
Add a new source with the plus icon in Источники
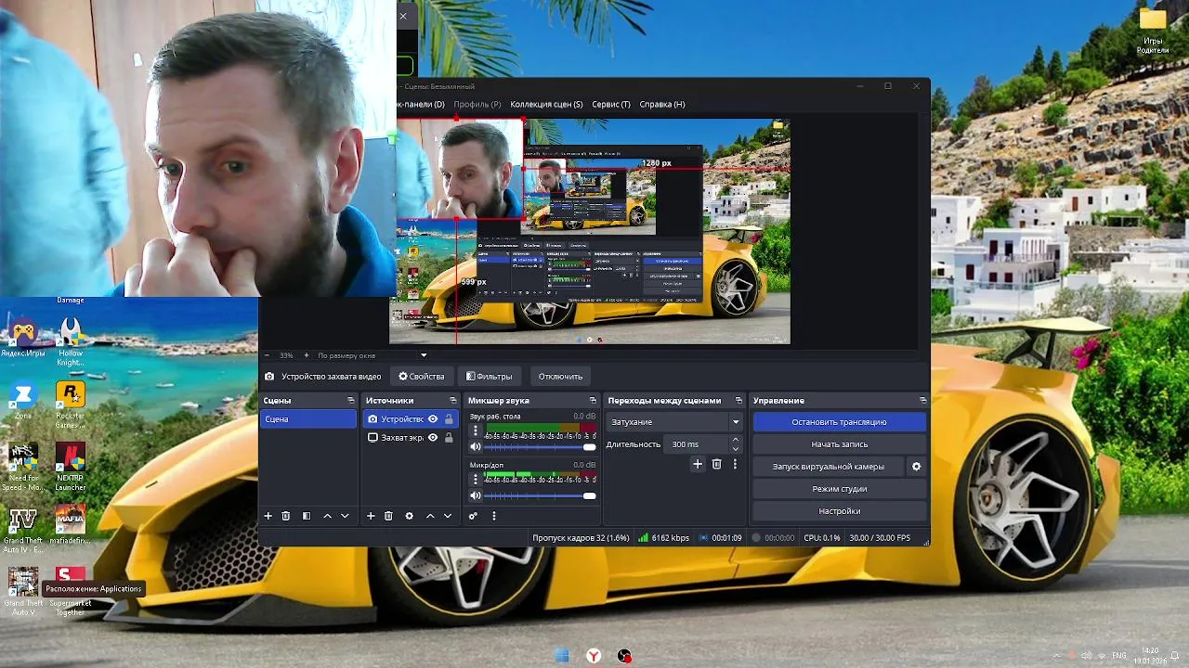(x=371, y=516)
